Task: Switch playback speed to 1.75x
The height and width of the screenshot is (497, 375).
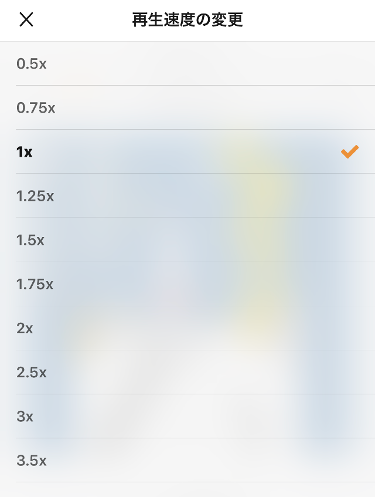Action: [35, 284]
